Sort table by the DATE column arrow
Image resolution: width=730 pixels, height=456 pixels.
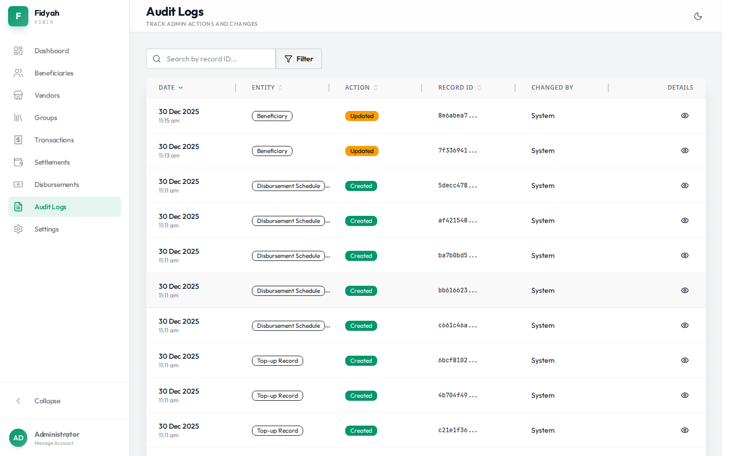pyautogui.click(x=181, y=87)
